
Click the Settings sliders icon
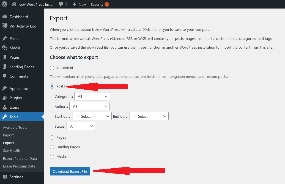5,177
